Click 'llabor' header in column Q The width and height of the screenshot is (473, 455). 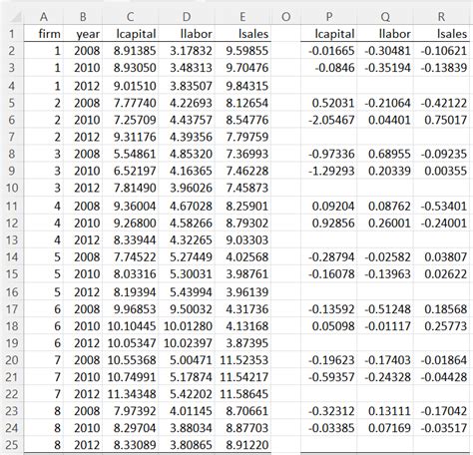tap(385, 34)
